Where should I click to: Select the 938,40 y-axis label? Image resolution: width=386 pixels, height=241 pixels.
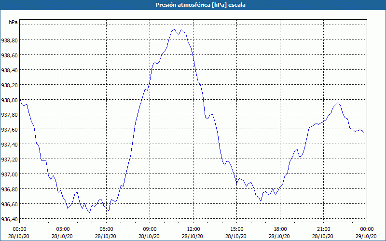click(x=9, y=70)
